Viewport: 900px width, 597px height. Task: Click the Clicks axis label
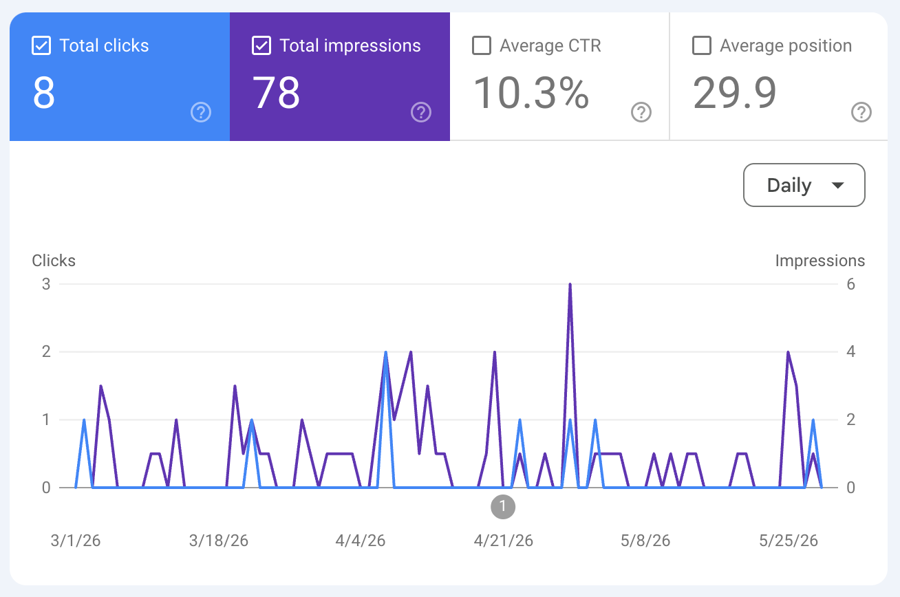click(54, 261)
